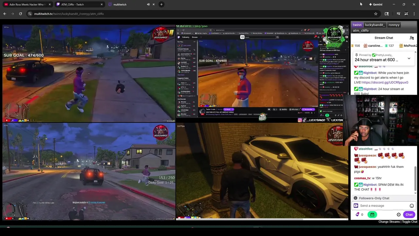Click the purple Chat send button
419x236 pixels.
[409, 215]
